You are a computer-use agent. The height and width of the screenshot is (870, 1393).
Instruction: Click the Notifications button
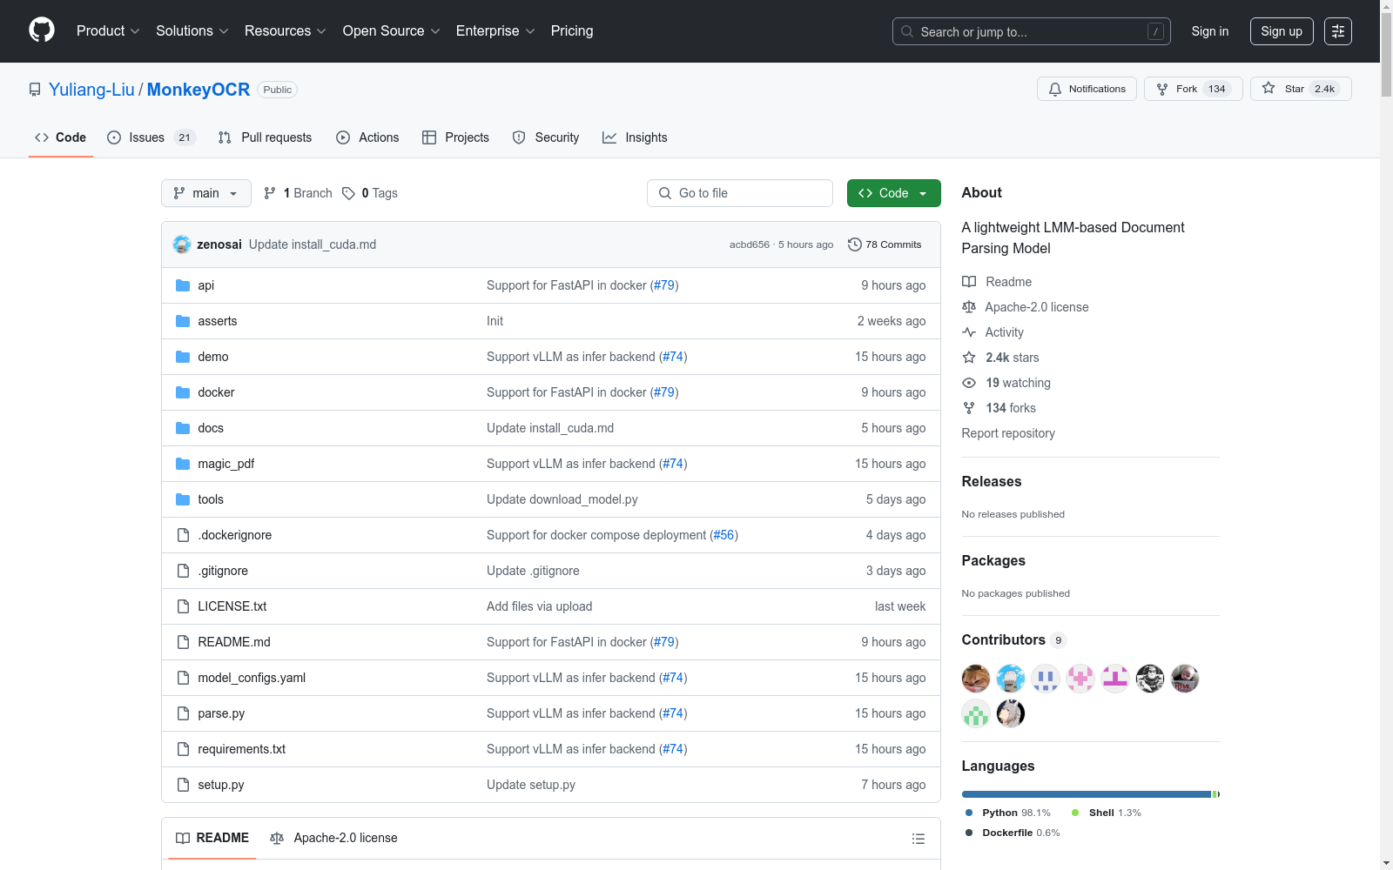[x=1087, y=89]
